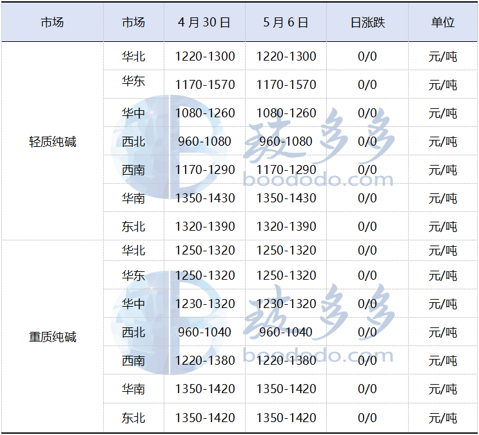Image resolution: width=479 pixels, height=435 pixels.
Task: Click 1350-1430 in the 4月30日 column
Action: [204, 198]
